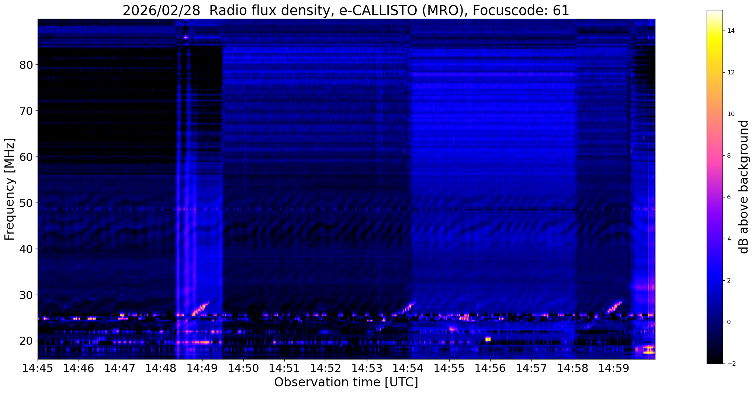
Task: Click the 10 dB colorbar tick label
Action: [x=731, y=114]
